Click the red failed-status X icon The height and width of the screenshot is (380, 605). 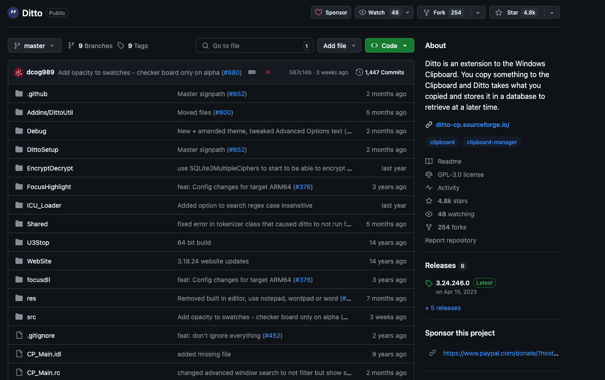coord(268,72)
